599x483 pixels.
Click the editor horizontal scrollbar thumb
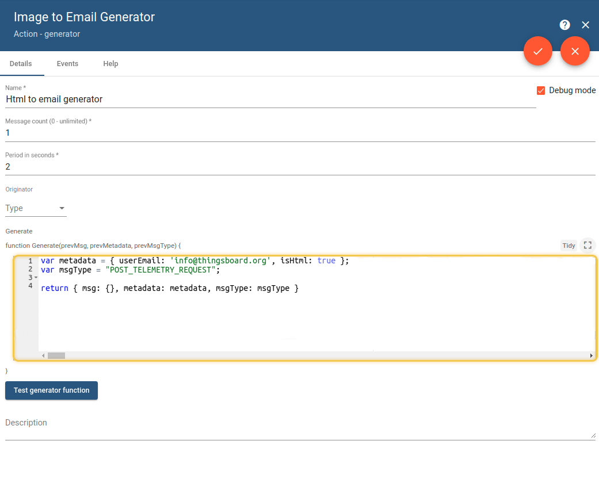pyautogui.click(x=56, y=356)
